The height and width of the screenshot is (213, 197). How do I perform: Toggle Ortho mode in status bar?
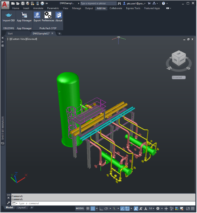coord(101,209)
